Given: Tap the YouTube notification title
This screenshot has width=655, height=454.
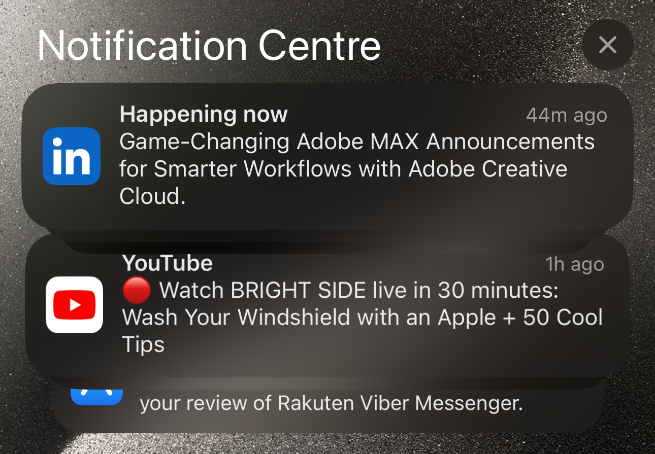Looking at the screenshot, I should [x=168, y=263].
